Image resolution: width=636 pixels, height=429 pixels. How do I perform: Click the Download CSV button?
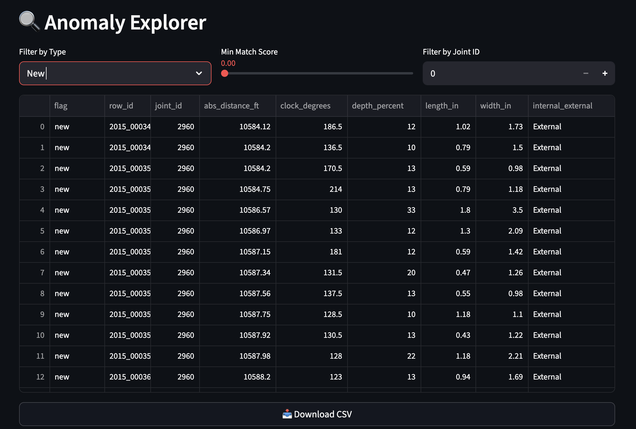[x=317, y=414]
